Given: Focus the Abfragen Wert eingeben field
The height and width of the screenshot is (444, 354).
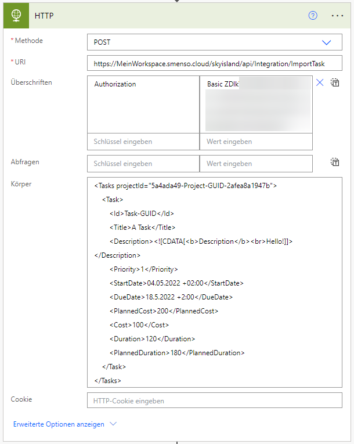Looking at the screenshot, I should click(256, 164).
